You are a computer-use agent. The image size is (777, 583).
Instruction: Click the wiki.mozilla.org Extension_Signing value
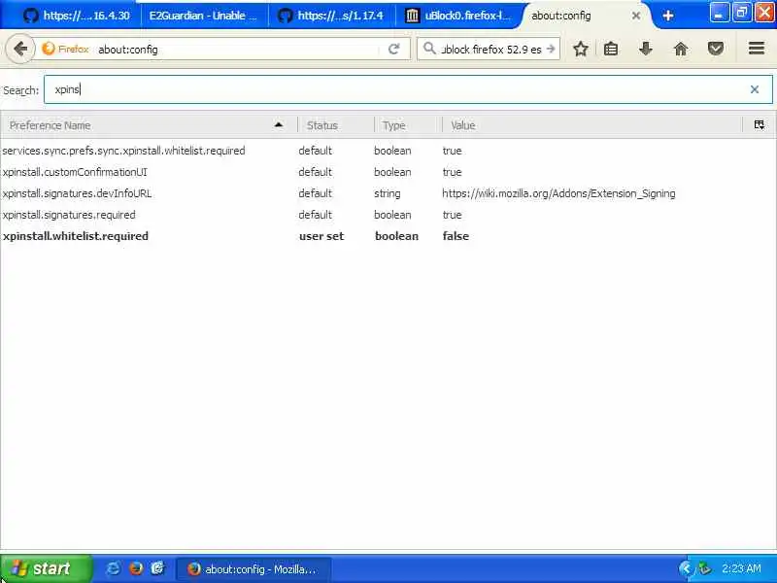(x=558, y=193)
